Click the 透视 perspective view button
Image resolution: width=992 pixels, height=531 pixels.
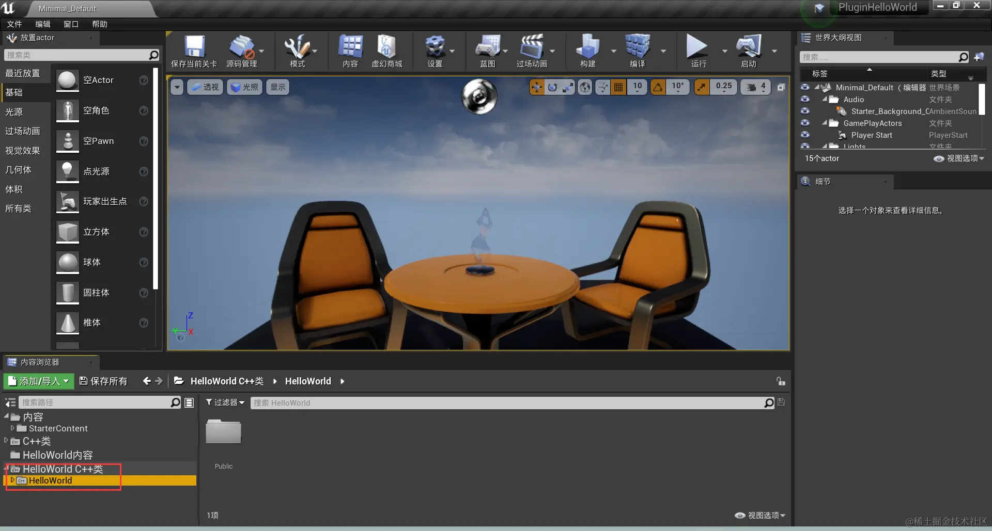[206, 87]
